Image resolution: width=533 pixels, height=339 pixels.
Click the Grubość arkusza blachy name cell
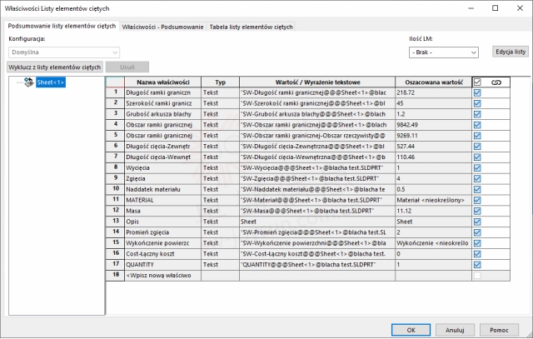point(163,114)
